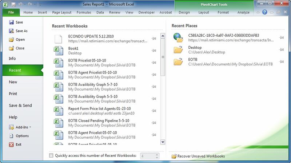Click the Save icon in sidebar
This screenshot has width=291, height=163.
click(x=11, y=22)
